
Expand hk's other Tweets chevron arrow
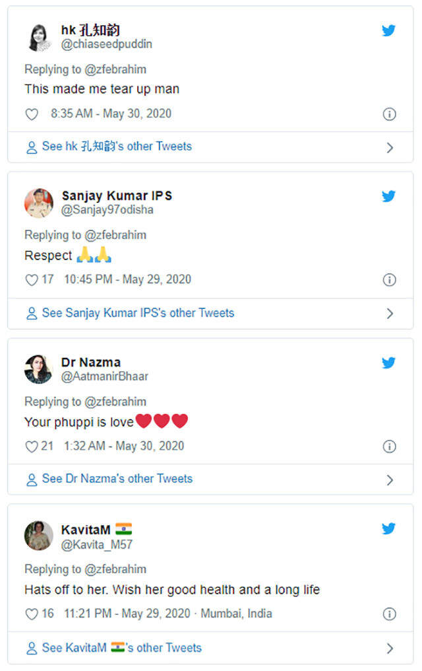click(x=390, y=147)
